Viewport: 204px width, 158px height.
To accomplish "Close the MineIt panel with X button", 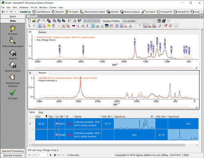I will (x=202, y=16).
